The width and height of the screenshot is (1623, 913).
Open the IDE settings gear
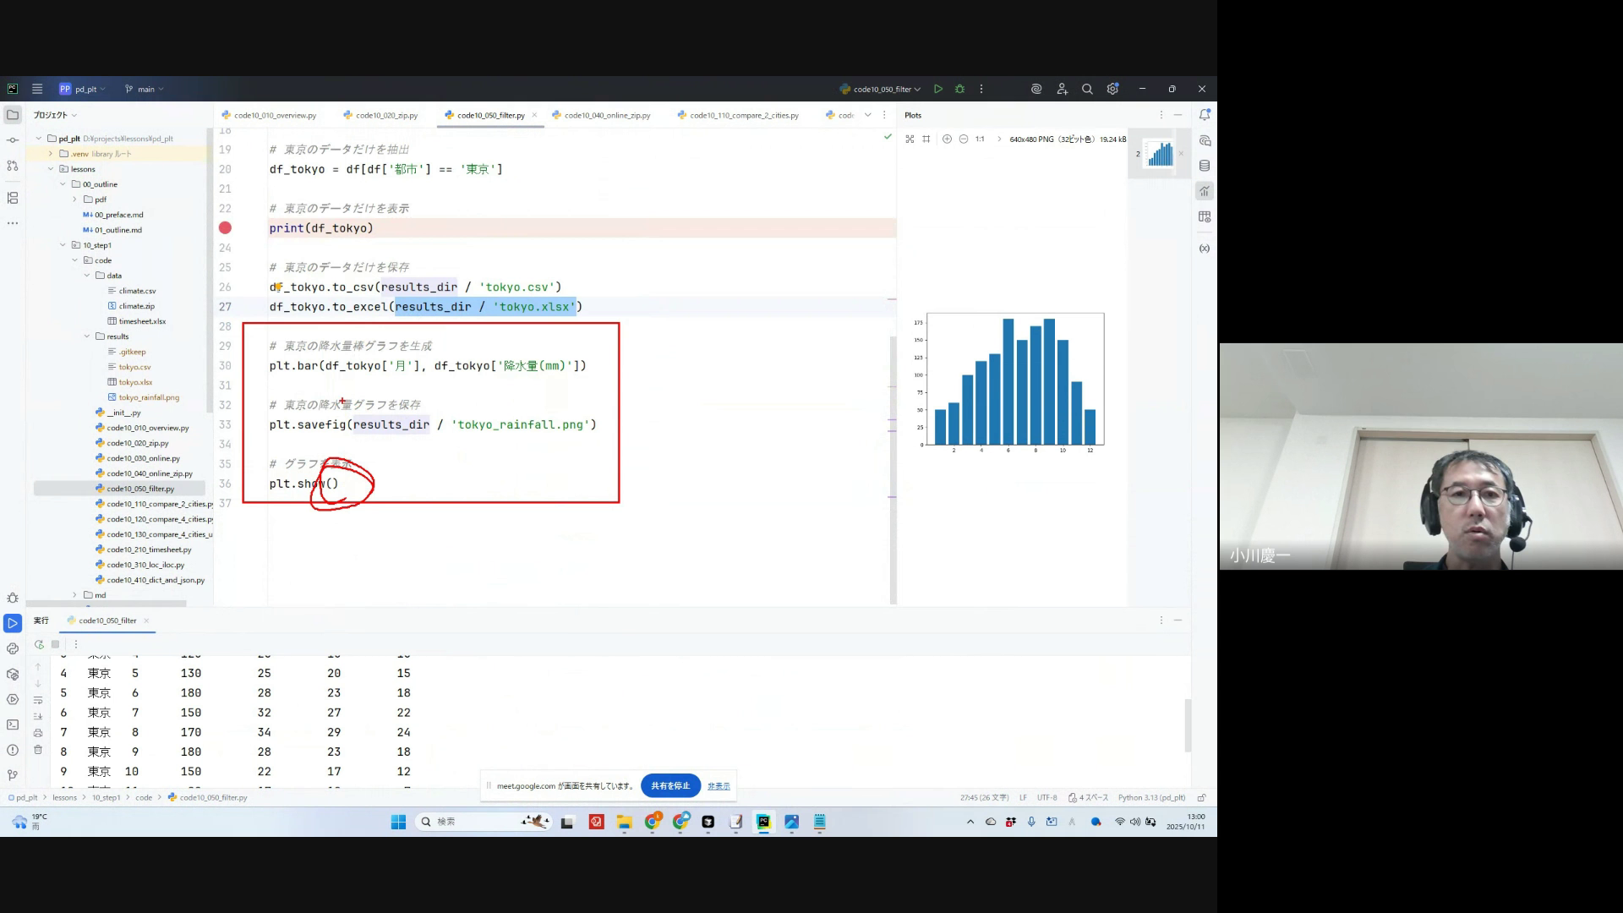pyautogui.click(x=1112, y=89)
